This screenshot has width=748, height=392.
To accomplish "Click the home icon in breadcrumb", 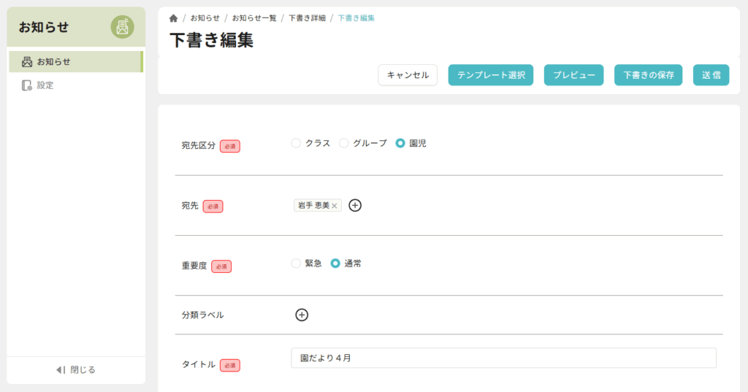I will pos(173,18).
